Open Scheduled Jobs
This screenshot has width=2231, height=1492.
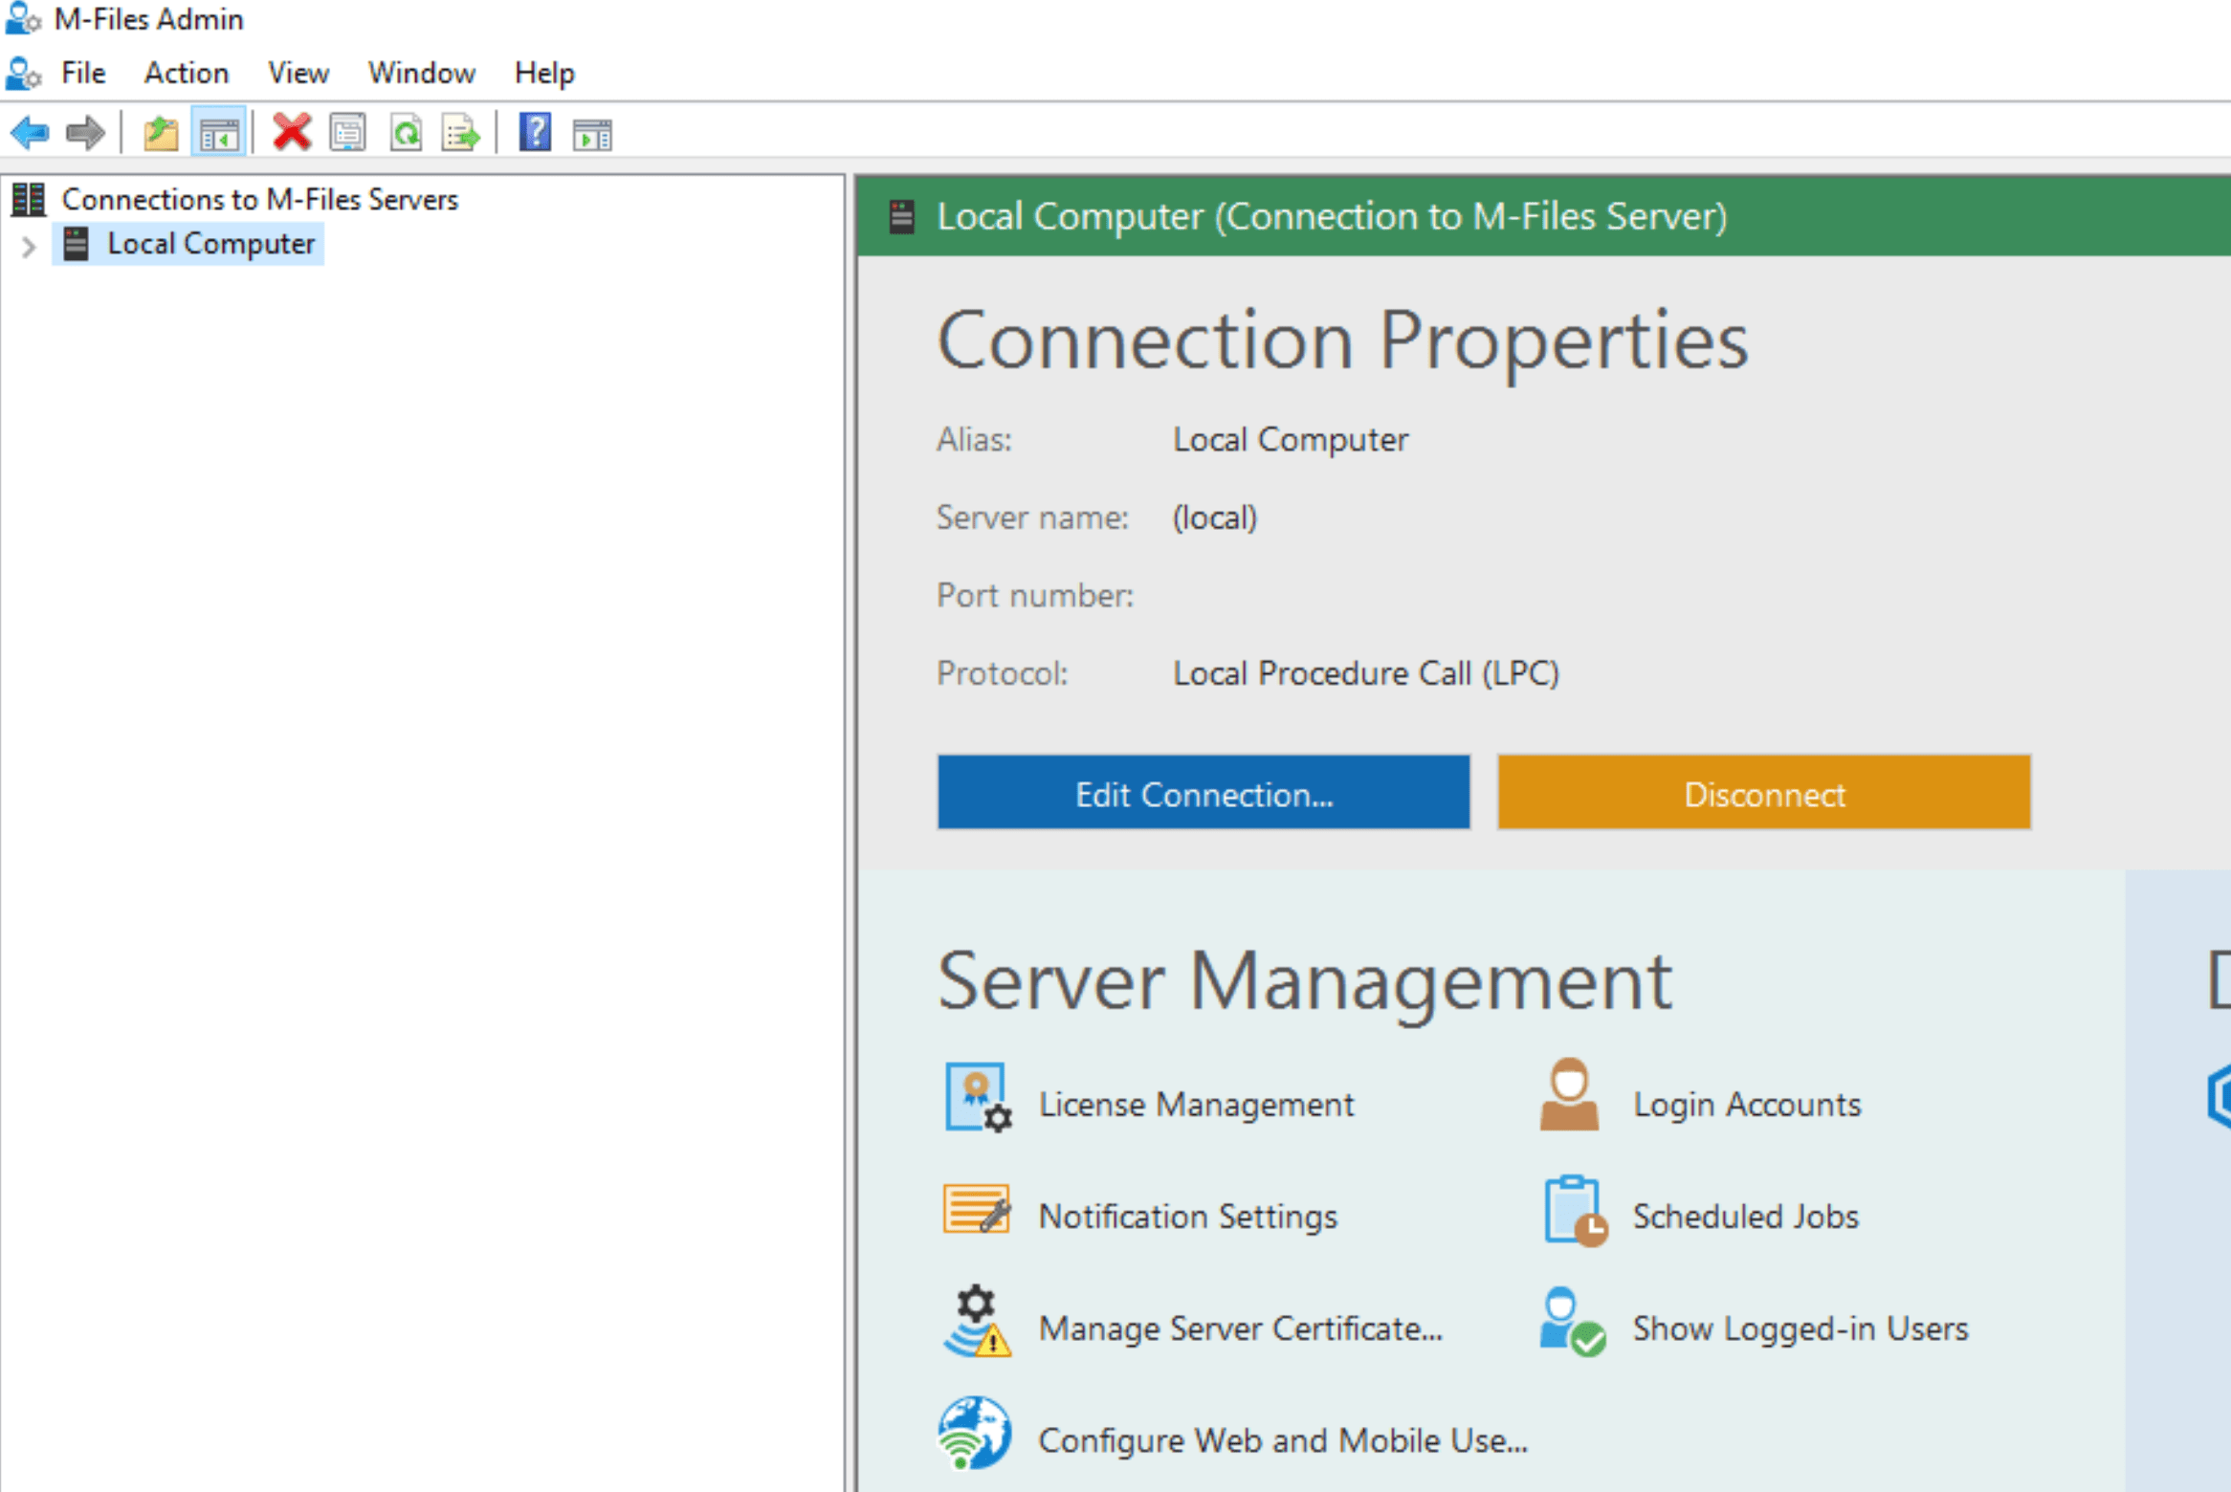(1744, 1216)
